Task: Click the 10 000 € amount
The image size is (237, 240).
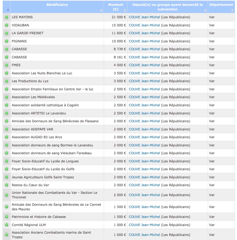Action: pyautogui.click(x=119, y=41)
